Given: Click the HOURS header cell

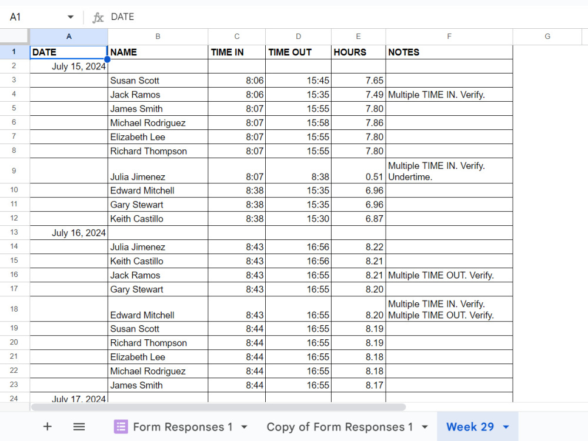Looking at the screenshot, I should pyautogui.click(x=358, y=52).
